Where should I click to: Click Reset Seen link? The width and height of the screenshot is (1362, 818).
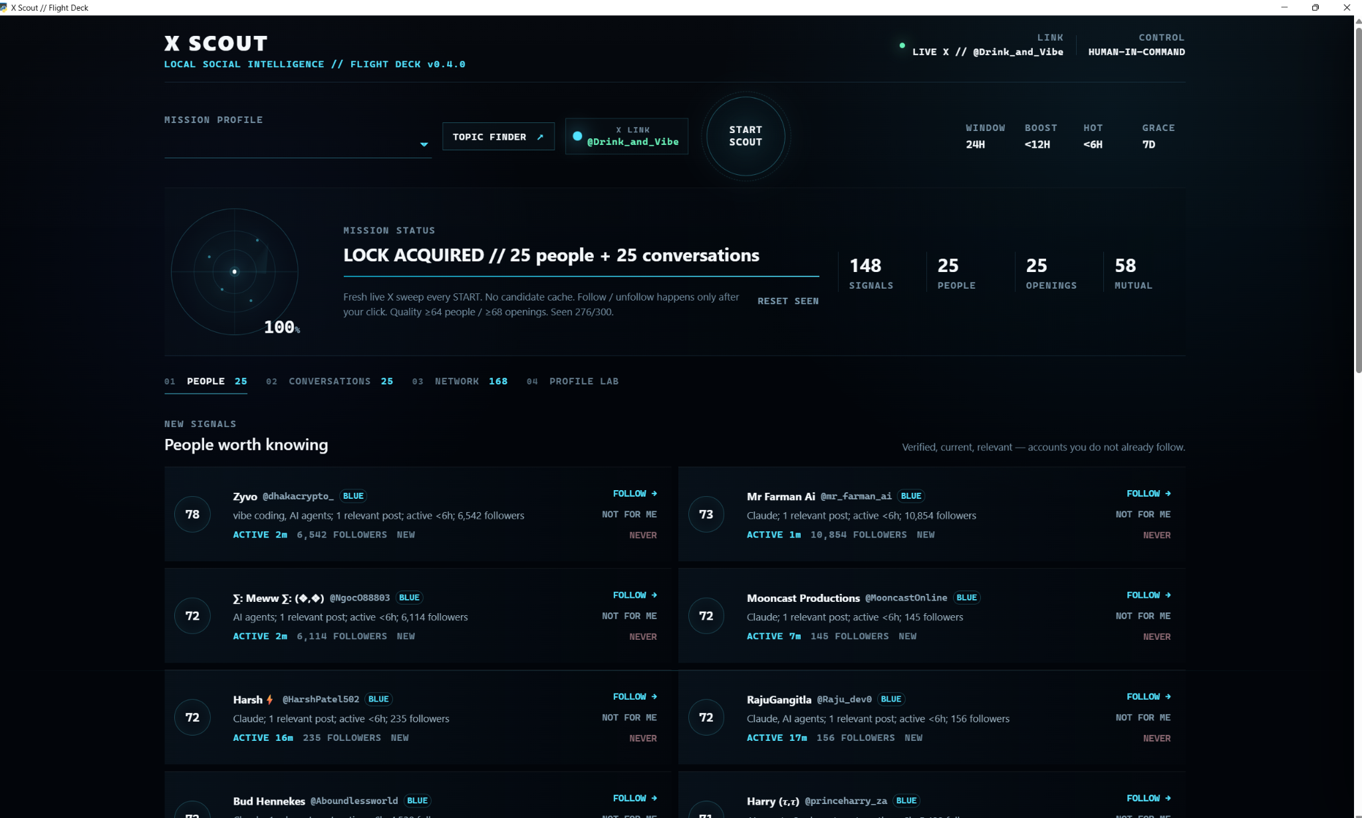pos(788,301)
